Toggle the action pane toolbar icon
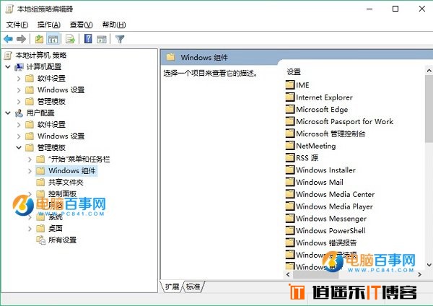Screen dimensions: 433x306 (x=102, y=39)
